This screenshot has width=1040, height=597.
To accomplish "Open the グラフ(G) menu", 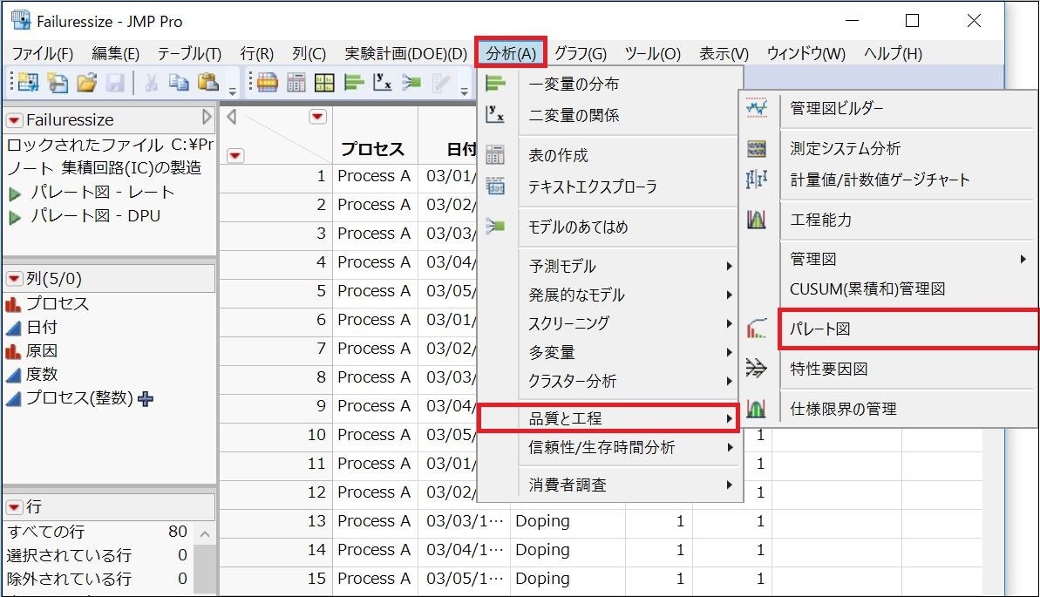I will click(x=581, y=54).
